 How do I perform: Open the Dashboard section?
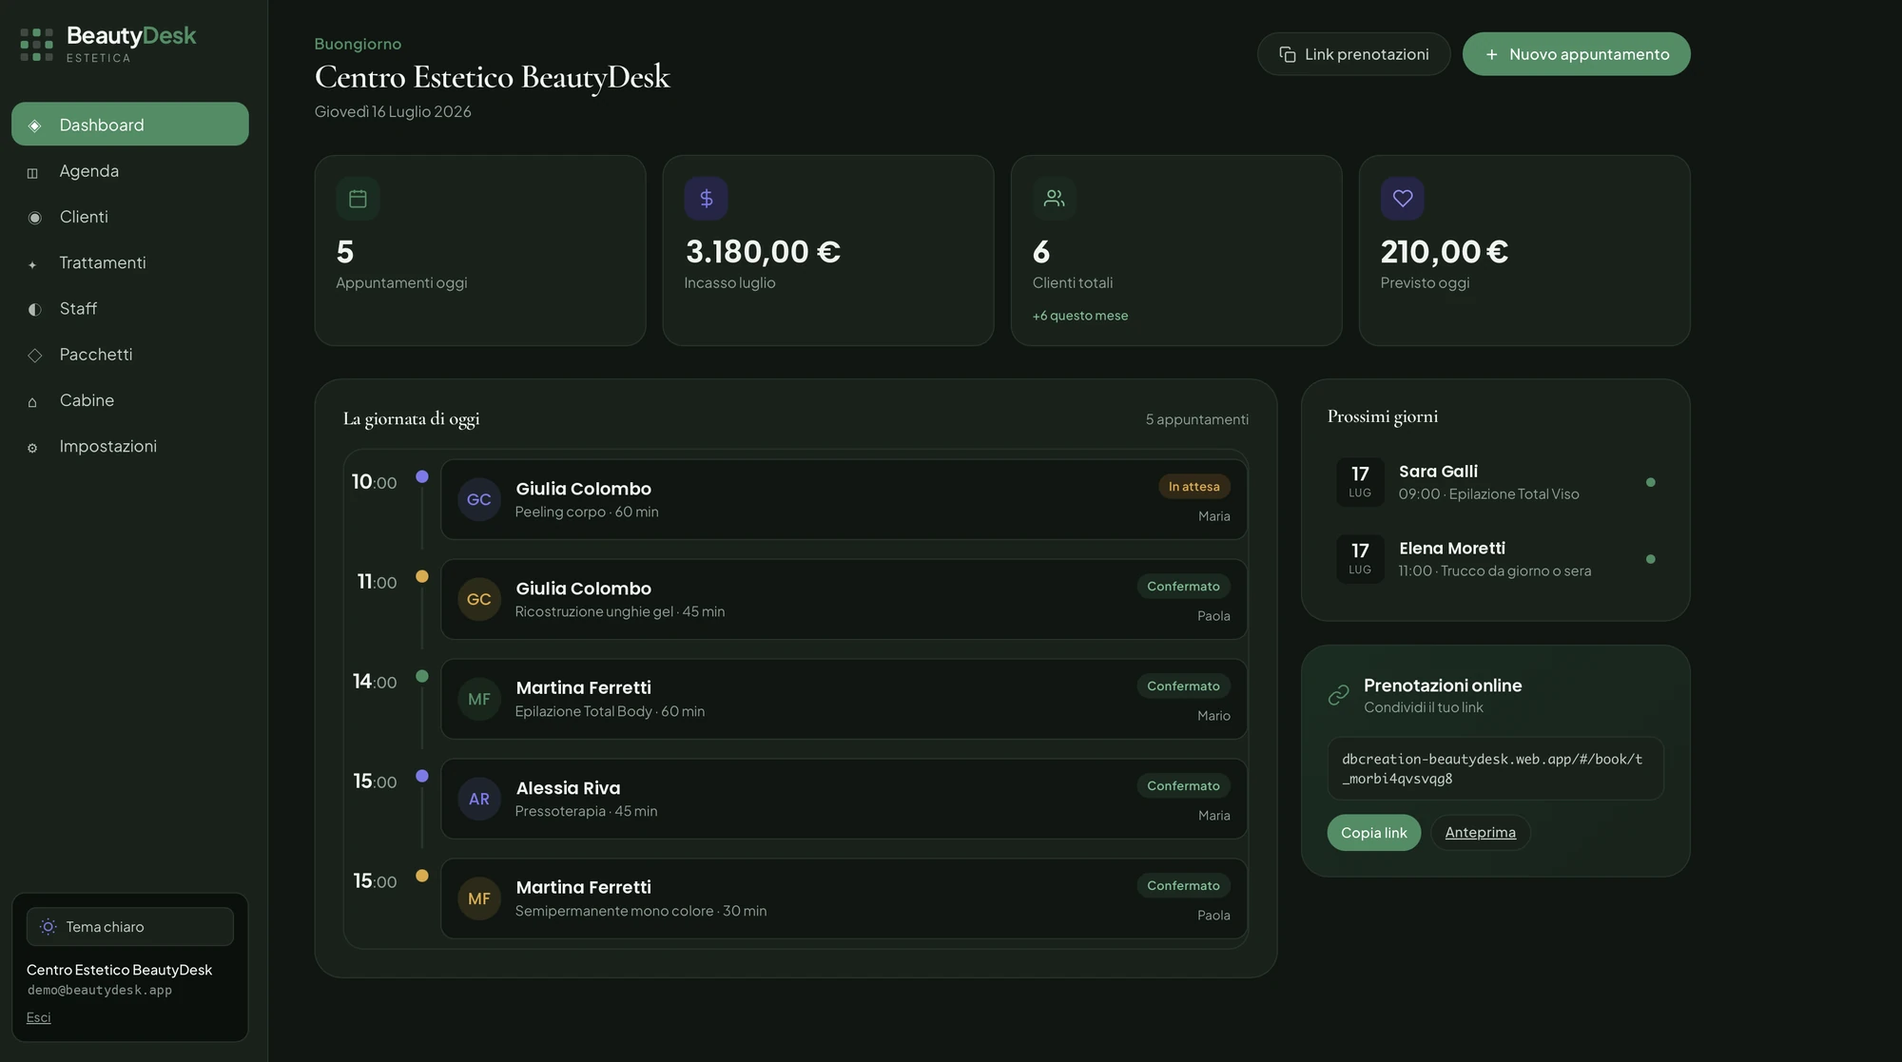130,125
